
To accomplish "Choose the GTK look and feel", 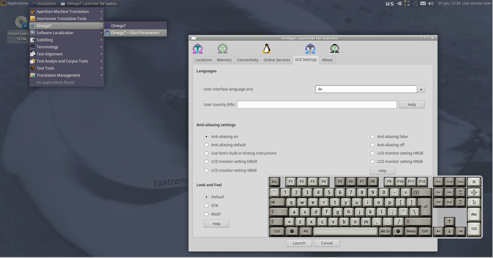I will click(206, 206).
